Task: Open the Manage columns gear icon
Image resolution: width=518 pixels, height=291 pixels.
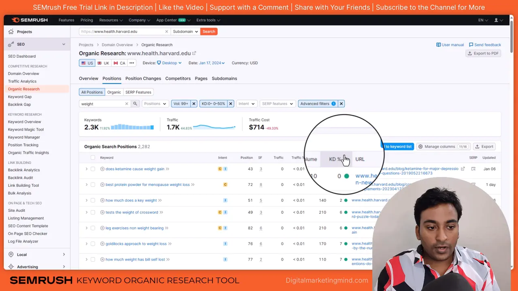Action: [x=421, y=146]
